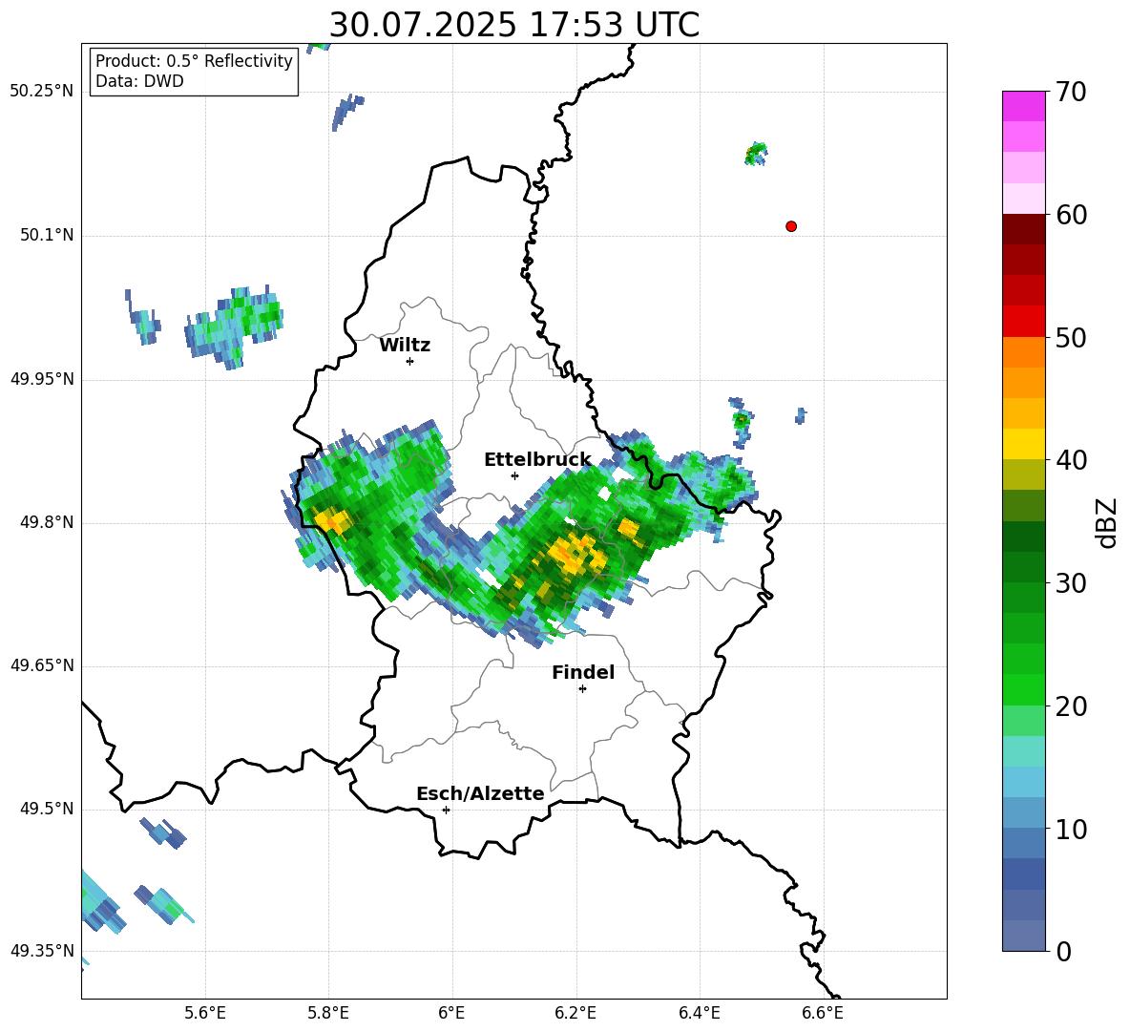The image size is (1130, 1032).
Task: Click the magenta segment at top of colorbar
Action: [1023, 106]
